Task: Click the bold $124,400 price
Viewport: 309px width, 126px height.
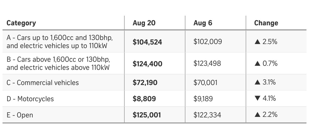Action: tap(147, 64)
